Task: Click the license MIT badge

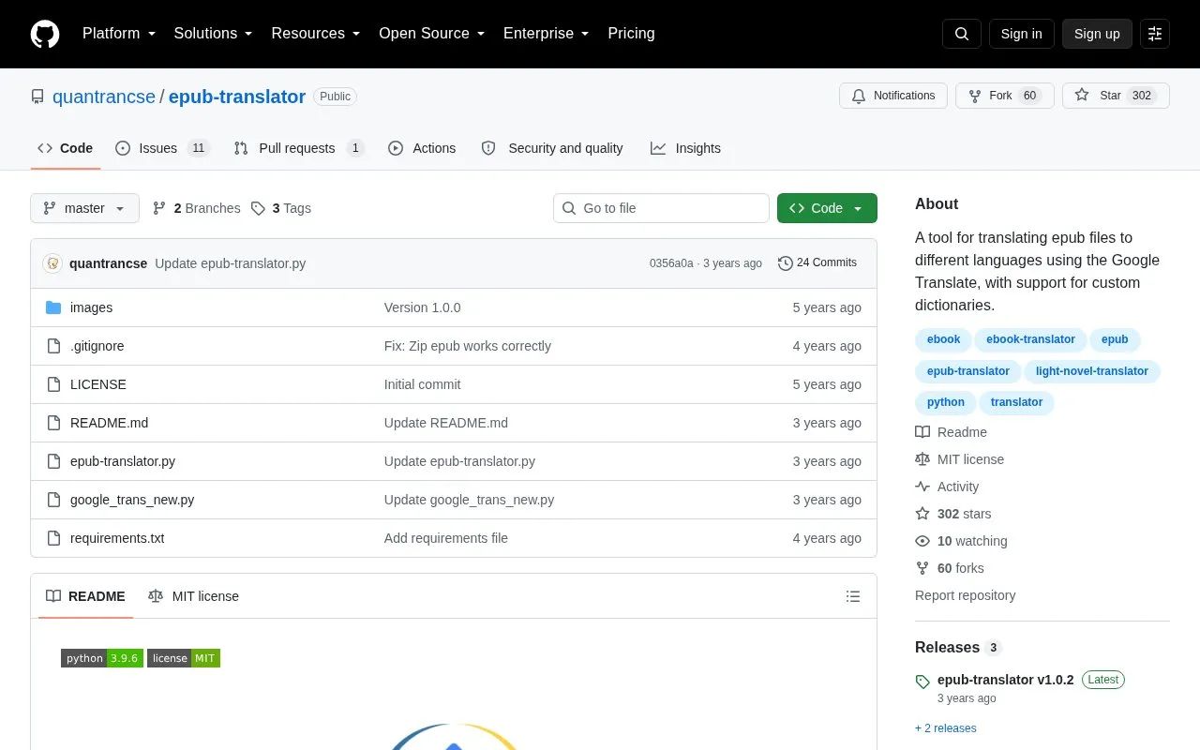Action: (184, 658)
